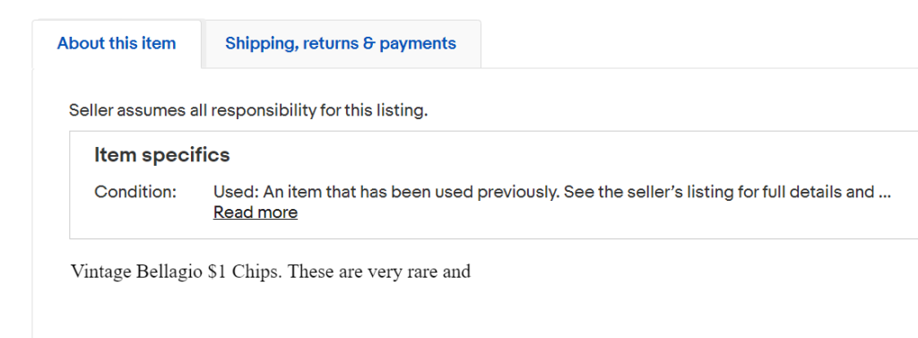Click the Read more link under Condition

click(255, 212)
